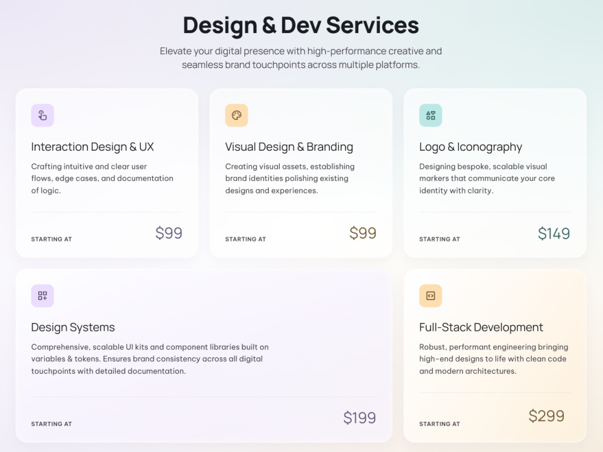This screenshot has height=452, width=603.
Task: Click STARTING AT label beside the $299 price
Action: pos(440,424)
